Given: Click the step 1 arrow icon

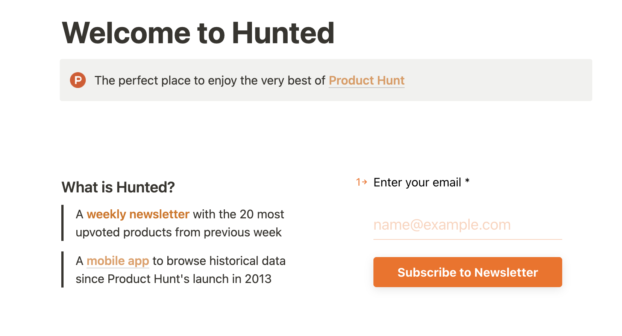Looking at the screenshot, I should click(x=362, y=182).
